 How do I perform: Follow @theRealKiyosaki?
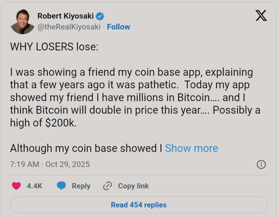click(118, 27)
